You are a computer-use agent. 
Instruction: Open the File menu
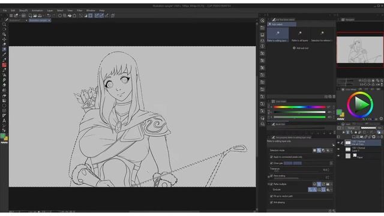[5, 11]
